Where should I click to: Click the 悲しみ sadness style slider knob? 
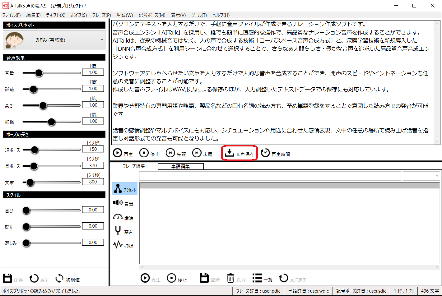pyautogui.click(x=26, y=243)
